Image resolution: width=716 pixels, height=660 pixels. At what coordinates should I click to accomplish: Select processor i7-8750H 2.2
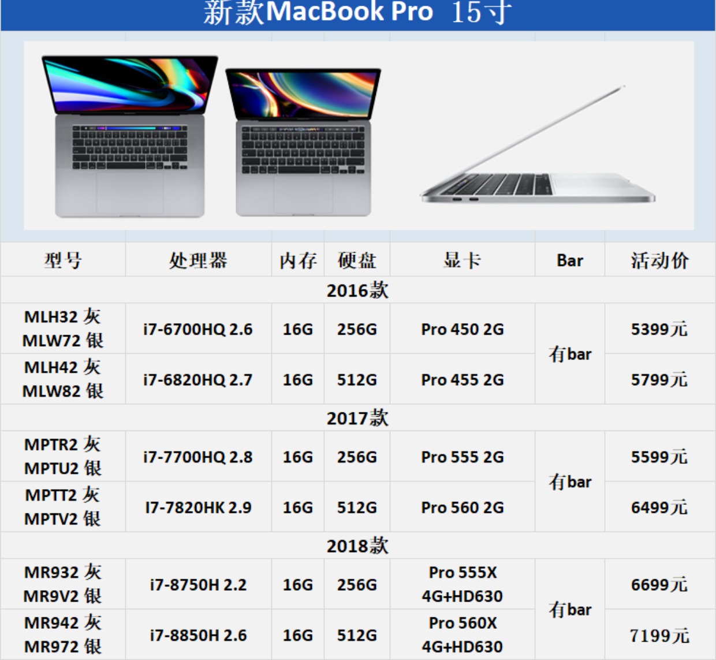click(x=198, y=585)
